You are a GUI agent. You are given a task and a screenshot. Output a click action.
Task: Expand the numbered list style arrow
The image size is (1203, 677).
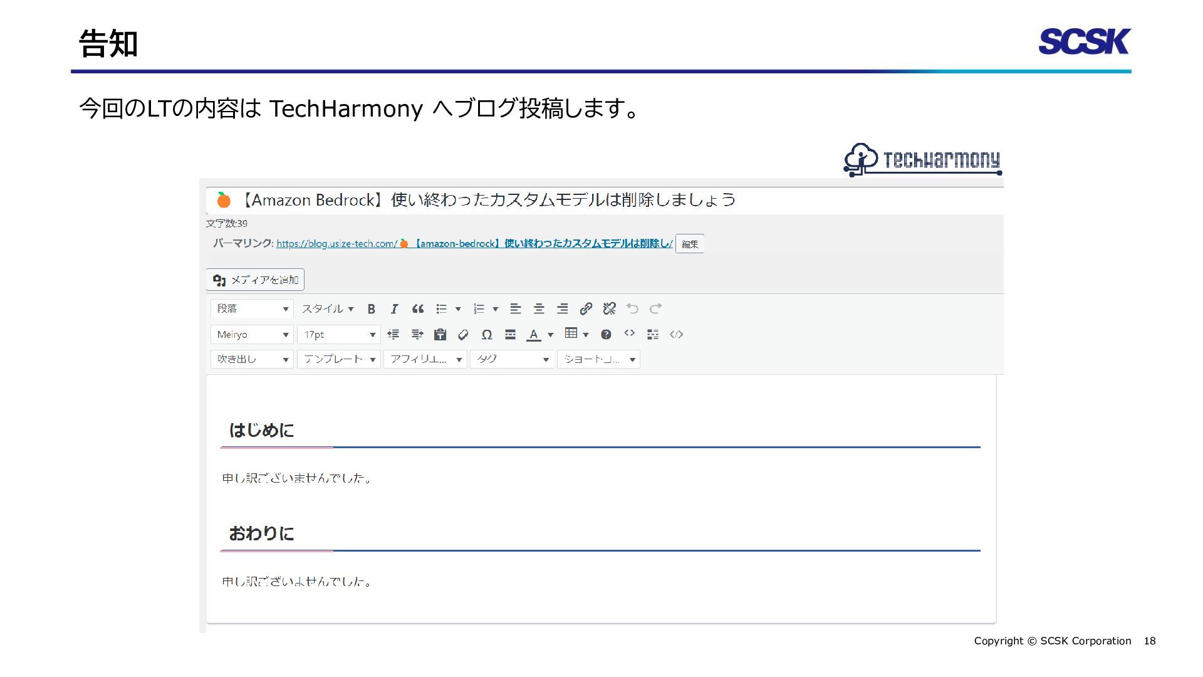496,309
